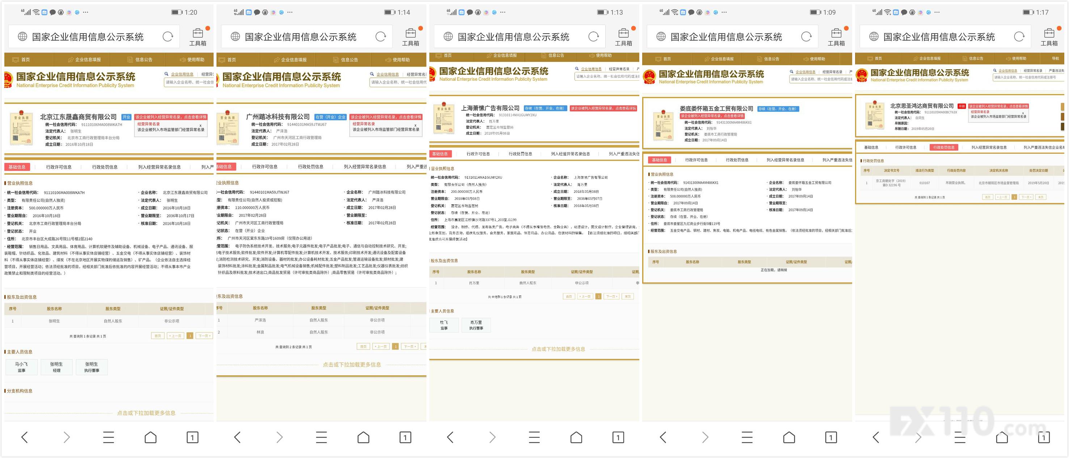Click shareholder name 林浪 in 广州踏冰科技 table
This screenshot has width=1069, height=458.
click(x=260, y=332)
